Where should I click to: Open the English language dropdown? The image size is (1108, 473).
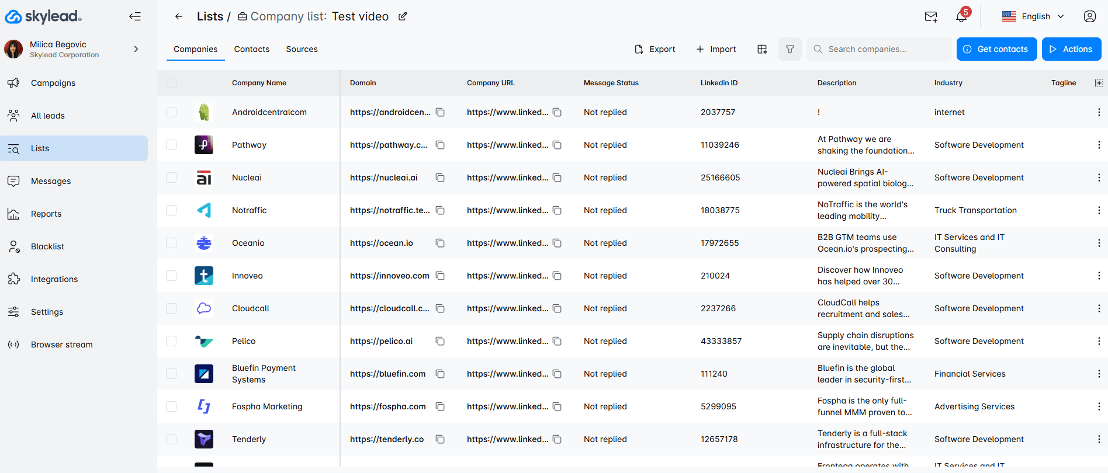tap(1033, 16)
